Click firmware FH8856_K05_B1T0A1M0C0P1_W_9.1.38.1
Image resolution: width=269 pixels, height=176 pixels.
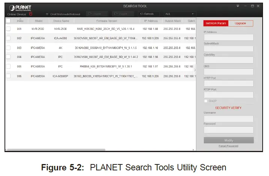coord(106,67)
